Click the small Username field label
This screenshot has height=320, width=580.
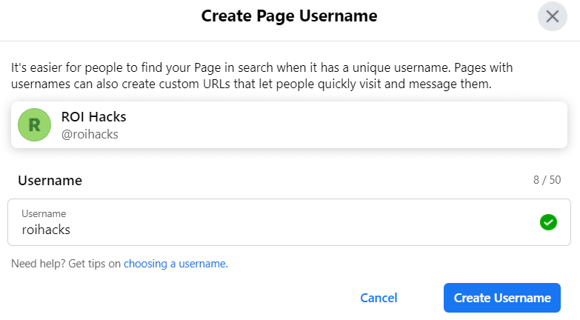click(44, 213)
